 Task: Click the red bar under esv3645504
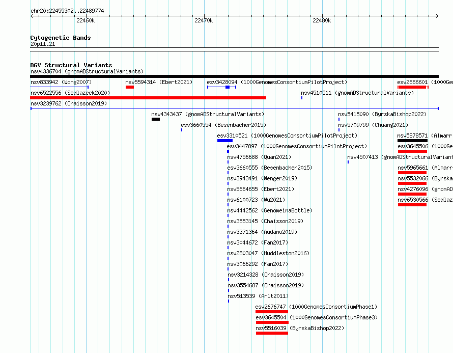(x=272, y=322)
